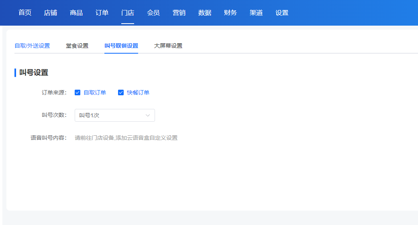Uncheck the 快餐订单 checkbox
Viewport: 418px width, 225px height.
[121, 92]
